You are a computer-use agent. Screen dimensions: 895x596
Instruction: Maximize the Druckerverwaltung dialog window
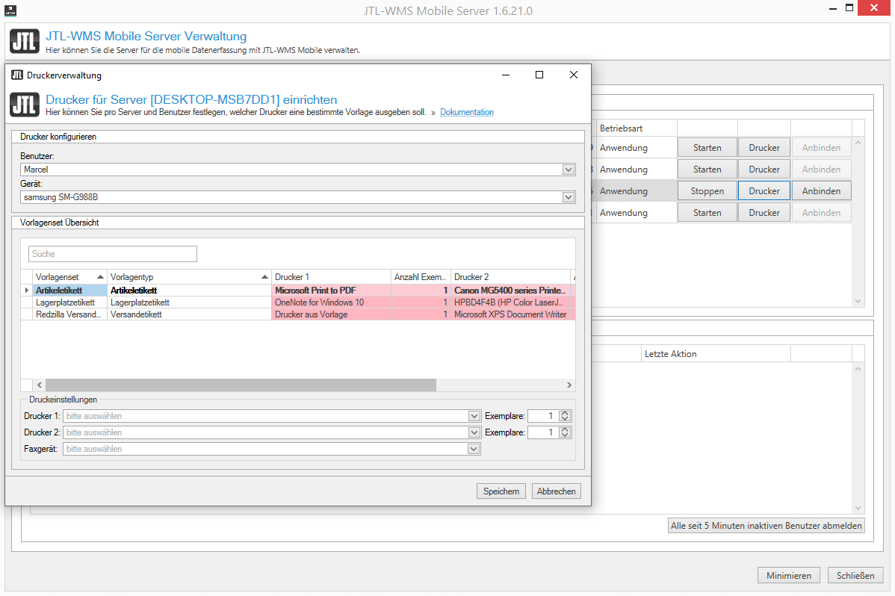(539, 75)
